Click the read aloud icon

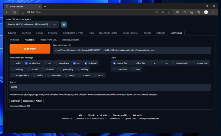click(x=156, y=12)
